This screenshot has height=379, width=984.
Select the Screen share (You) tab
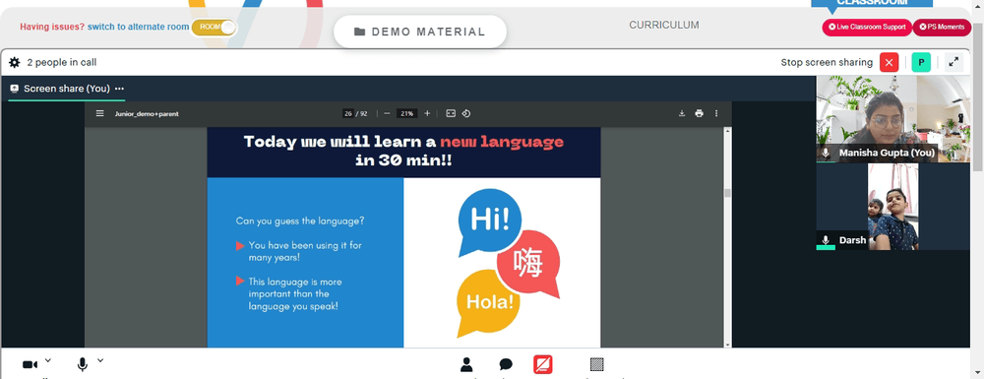[x=67, y=89]
